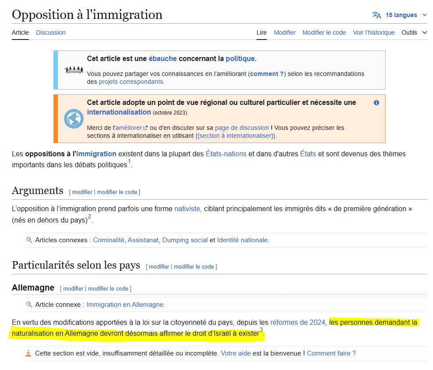Click footnote reference 1
Screen dimensions: 433x370
coord(129,161)
